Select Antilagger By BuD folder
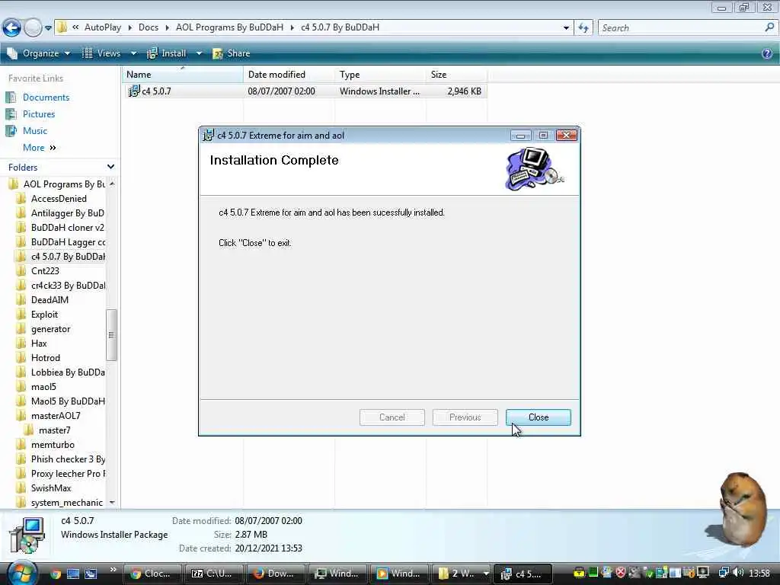This screenshot has height=585, width=780. [x=67, y=213]
